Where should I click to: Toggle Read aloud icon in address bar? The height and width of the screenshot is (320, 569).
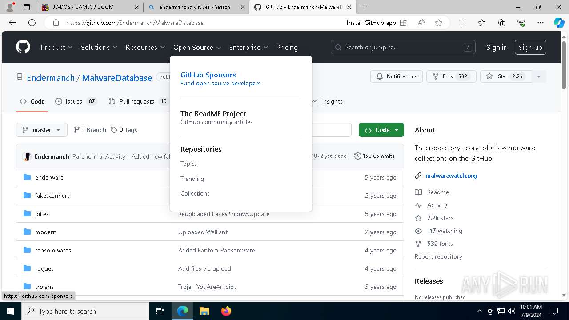pos(421,23)
